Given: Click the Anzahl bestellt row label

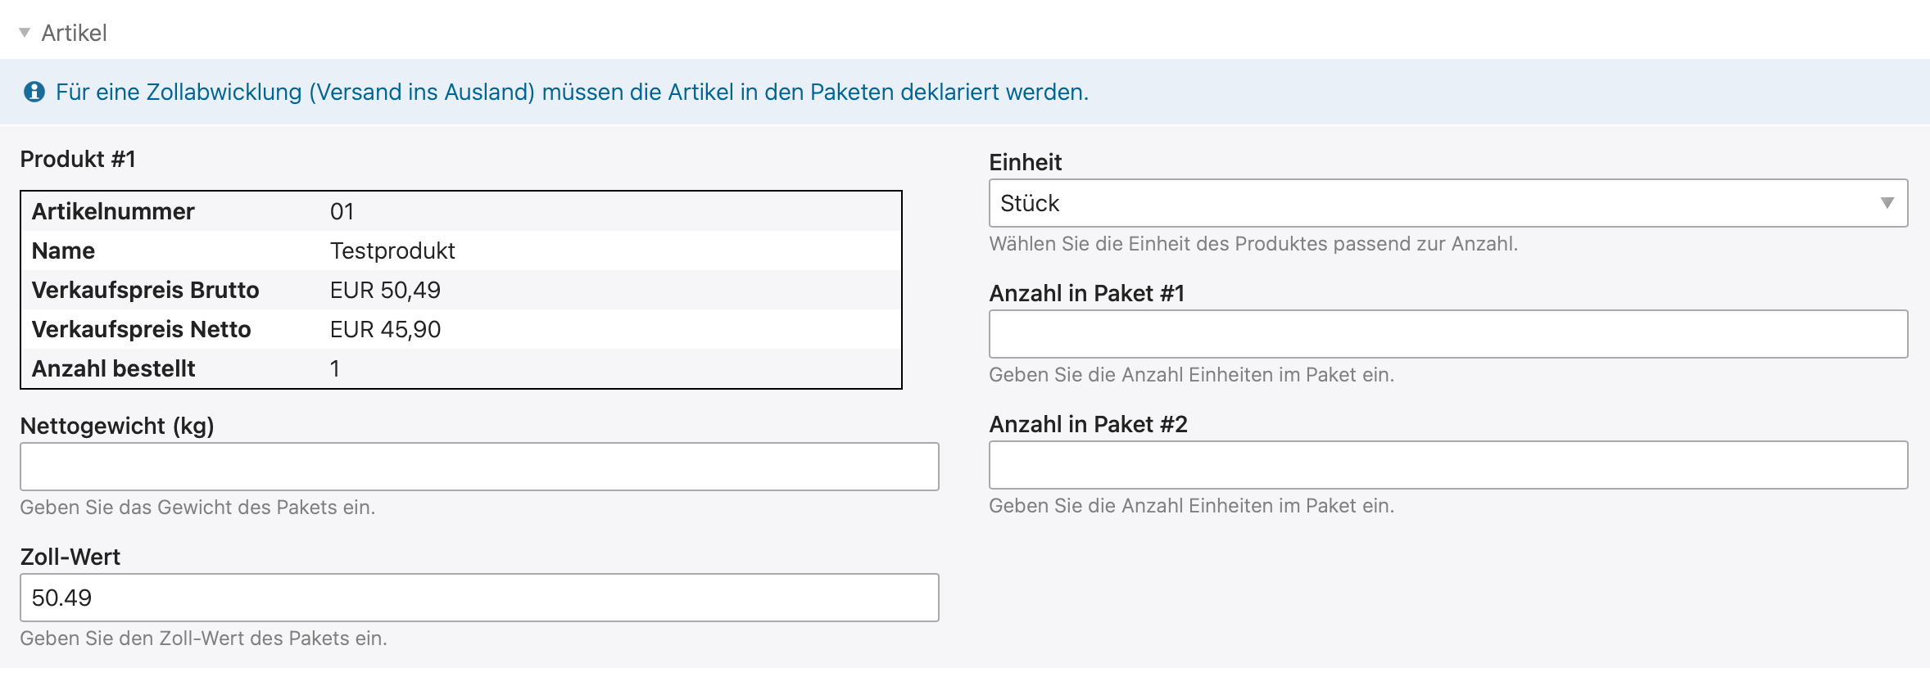Looking at the screenshot, I should pos(113,368).
